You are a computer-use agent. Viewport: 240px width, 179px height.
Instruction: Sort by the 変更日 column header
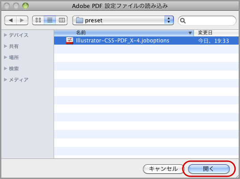pyautogui.click(x=216, y=33)
